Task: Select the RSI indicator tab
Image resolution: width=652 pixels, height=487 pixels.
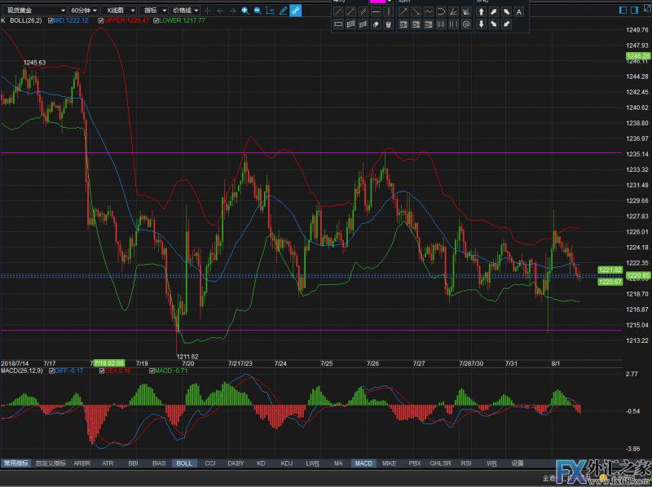Action: (465, 463)
